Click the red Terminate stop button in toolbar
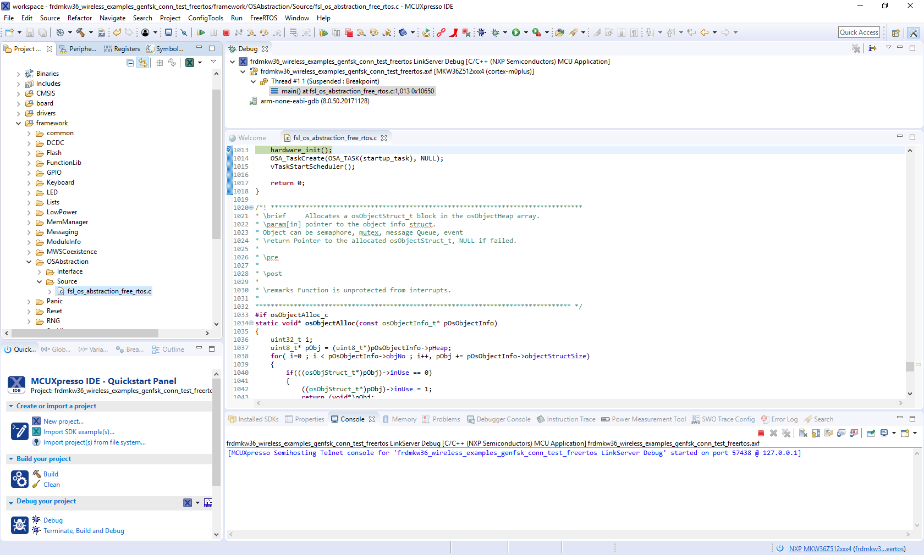Screen dimensions: 924x555 [x=226, y=33]
